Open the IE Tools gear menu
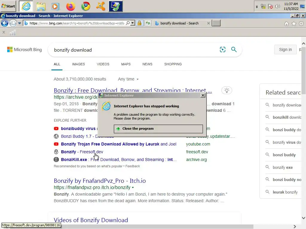306x229 pixels. (x=301, y=24)
